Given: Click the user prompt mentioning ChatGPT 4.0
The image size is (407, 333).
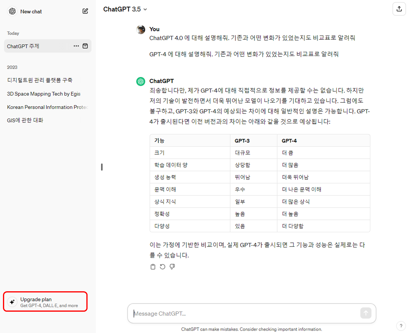Looking at the screenshot, I should pos(252,38).
